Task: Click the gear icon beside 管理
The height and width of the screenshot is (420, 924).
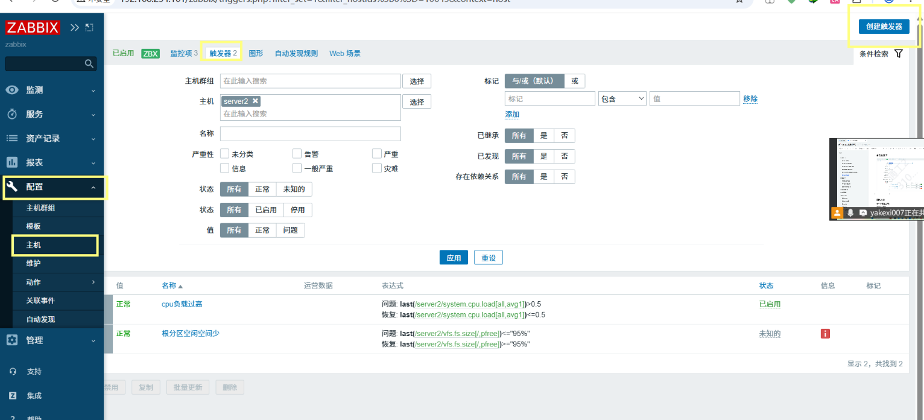Action: 12,340
